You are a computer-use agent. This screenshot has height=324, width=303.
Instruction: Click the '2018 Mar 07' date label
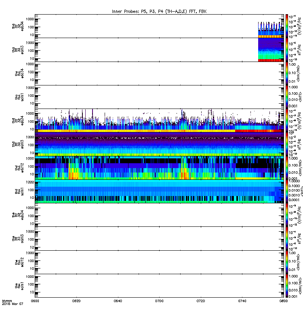[13, 304]
